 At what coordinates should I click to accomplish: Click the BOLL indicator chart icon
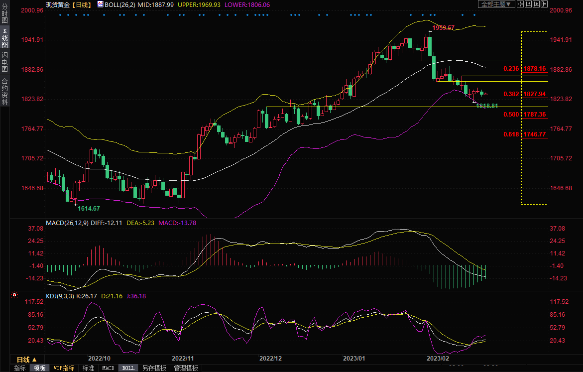(x=101, y=4)
